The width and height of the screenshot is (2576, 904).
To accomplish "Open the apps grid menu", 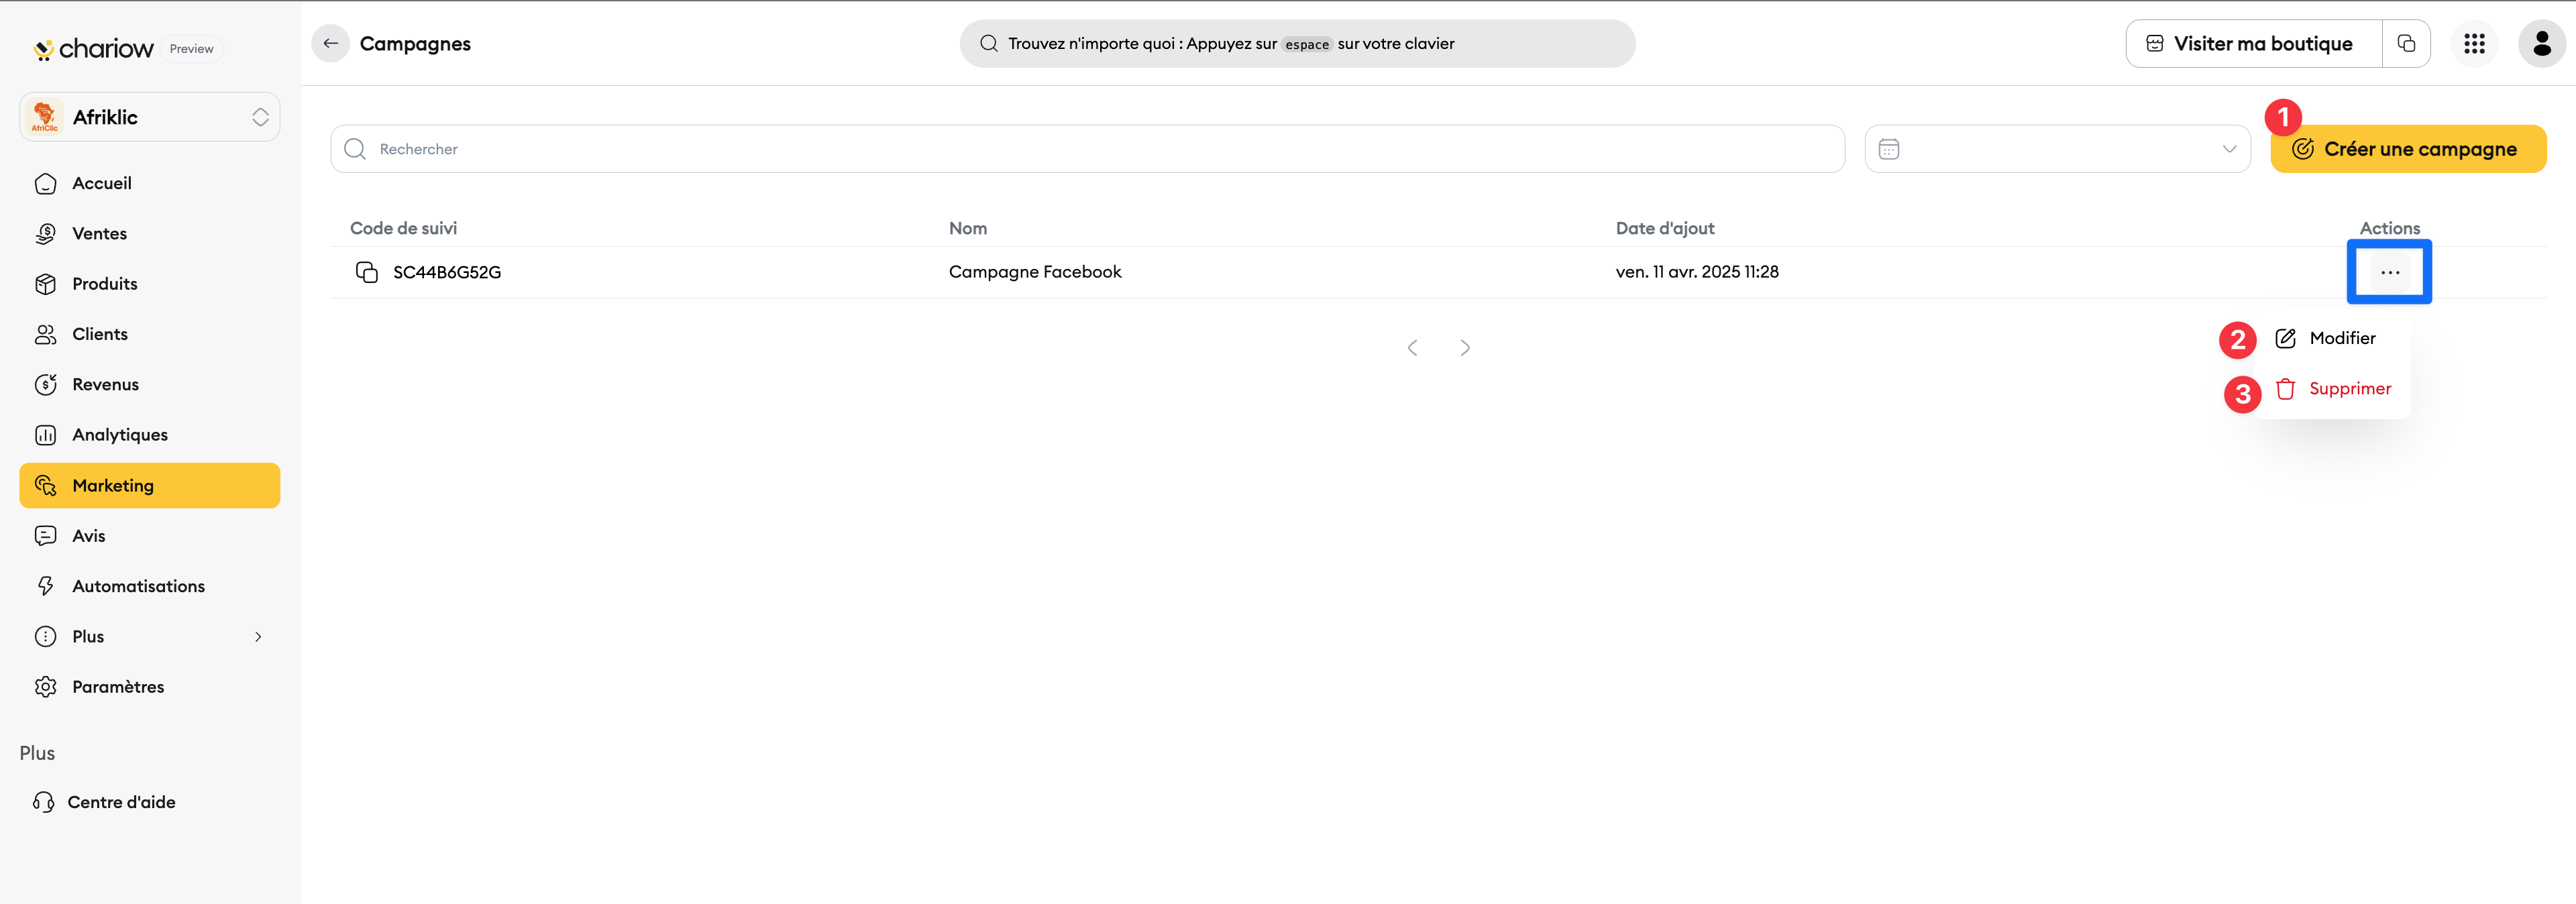I will [x=2474, y=44].
